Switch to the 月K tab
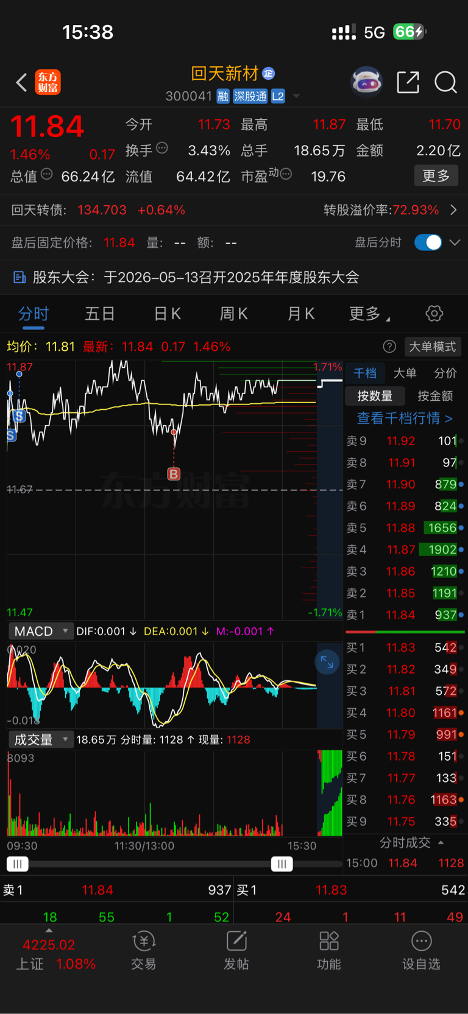This screenshot has height=1014, width=468. click(301, 314)
